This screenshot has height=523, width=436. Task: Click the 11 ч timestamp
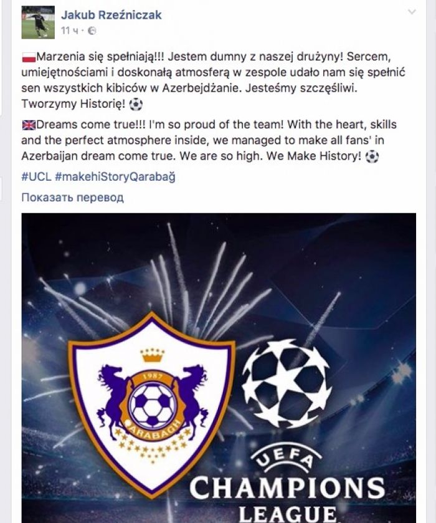[x=69, y=31]
